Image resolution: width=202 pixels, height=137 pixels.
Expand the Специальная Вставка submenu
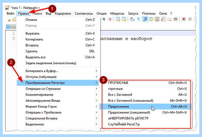pos(59,118)
